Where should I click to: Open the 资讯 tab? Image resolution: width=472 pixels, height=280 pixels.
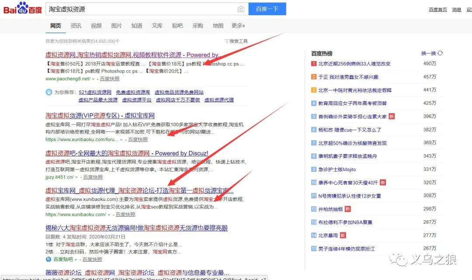tap(76, 26)
